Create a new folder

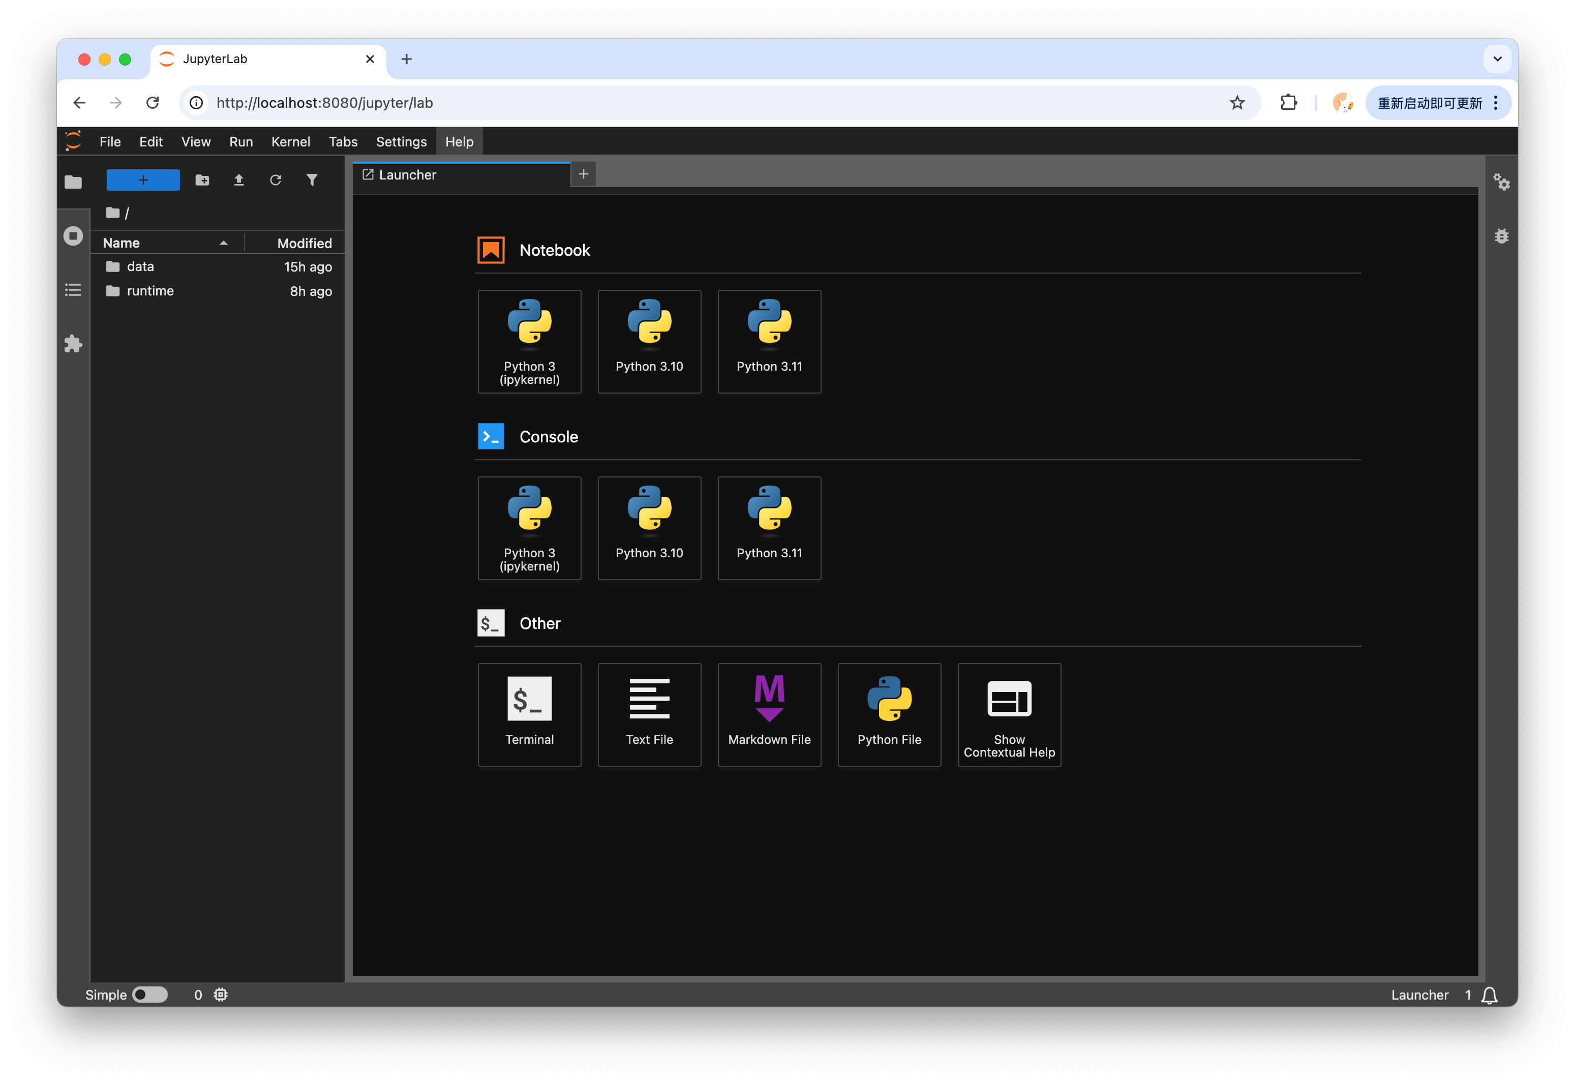202,179
